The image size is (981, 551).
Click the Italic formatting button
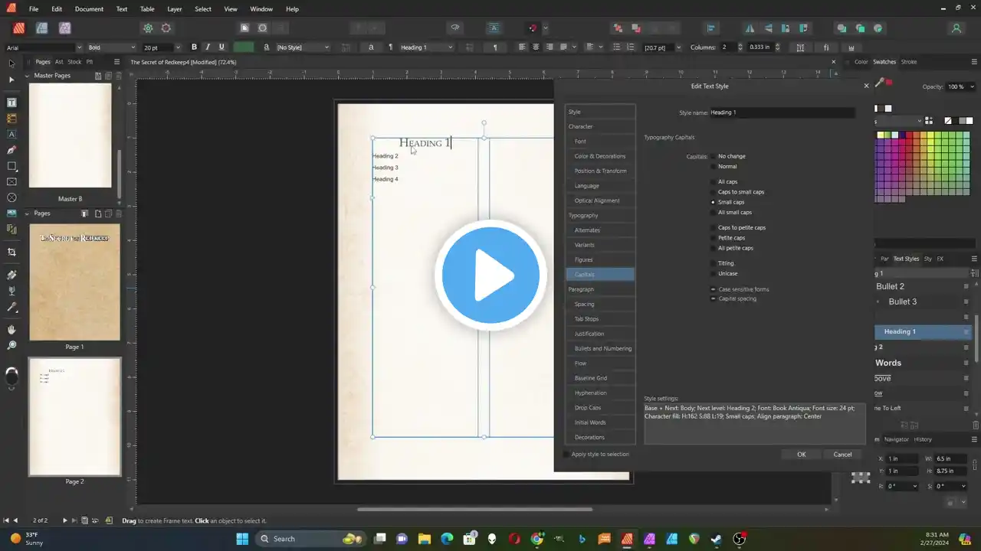pyautogui.click(x=208, y=47)
